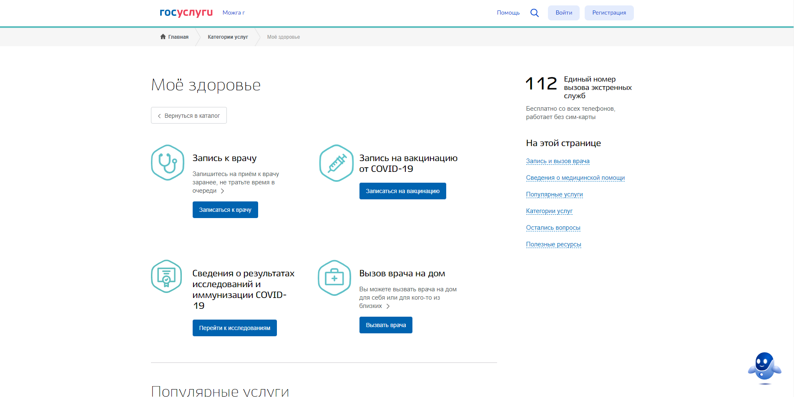Click the certificate icon for COVID-19 research results
Image resolution: width=794 pixels, height=397 pixels.
tap(166, 276)
